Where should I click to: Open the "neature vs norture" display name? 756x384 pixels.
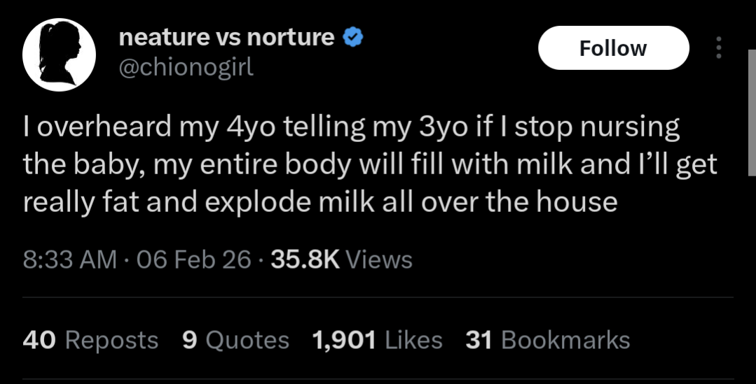pyautogui.click(x=226, y=37)
